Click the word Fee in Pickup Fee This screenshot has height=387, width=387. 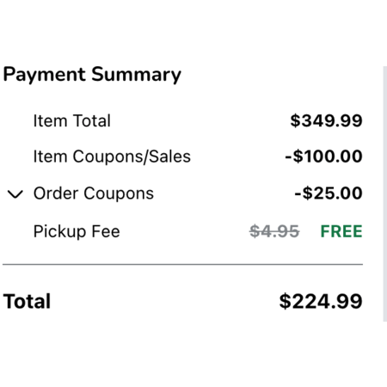(x=106, y=231)
